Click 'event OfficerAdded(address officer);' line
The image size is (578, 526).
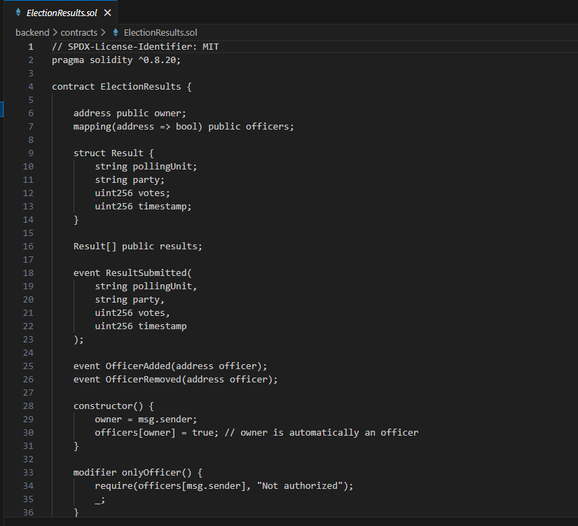point(170,366)
